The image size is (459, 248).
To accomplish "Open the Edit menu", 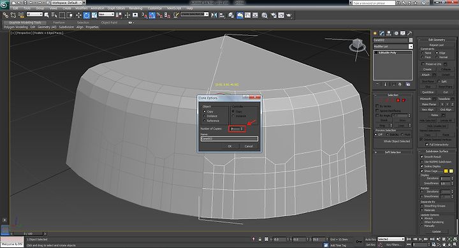I will [15, 8].
